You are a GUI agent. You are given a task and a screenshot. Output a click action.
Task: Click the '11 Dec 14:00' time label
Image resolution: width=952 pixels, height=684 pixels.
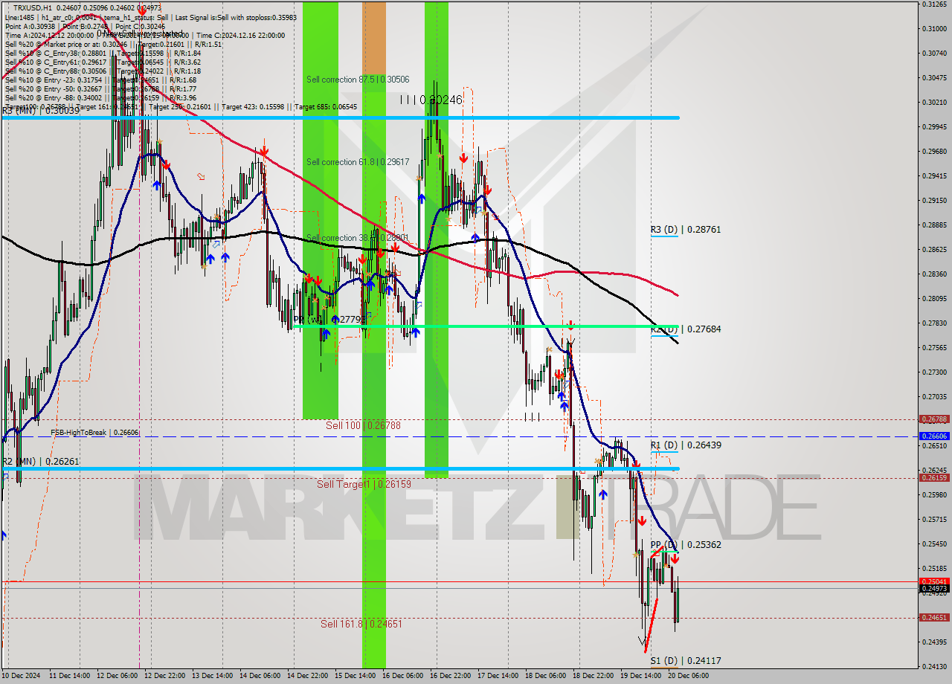pos(70,676)
